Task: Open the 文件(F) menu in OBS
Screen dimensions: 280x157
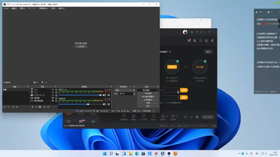Action: tap(6, 8)
